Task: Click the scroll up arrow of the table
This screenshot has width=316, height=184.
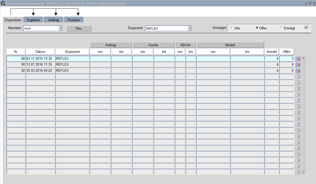Action: point(303,58)
